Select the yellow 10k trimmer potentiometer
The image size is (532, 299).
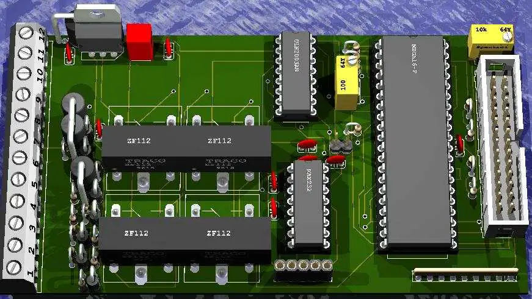[490, 41]
